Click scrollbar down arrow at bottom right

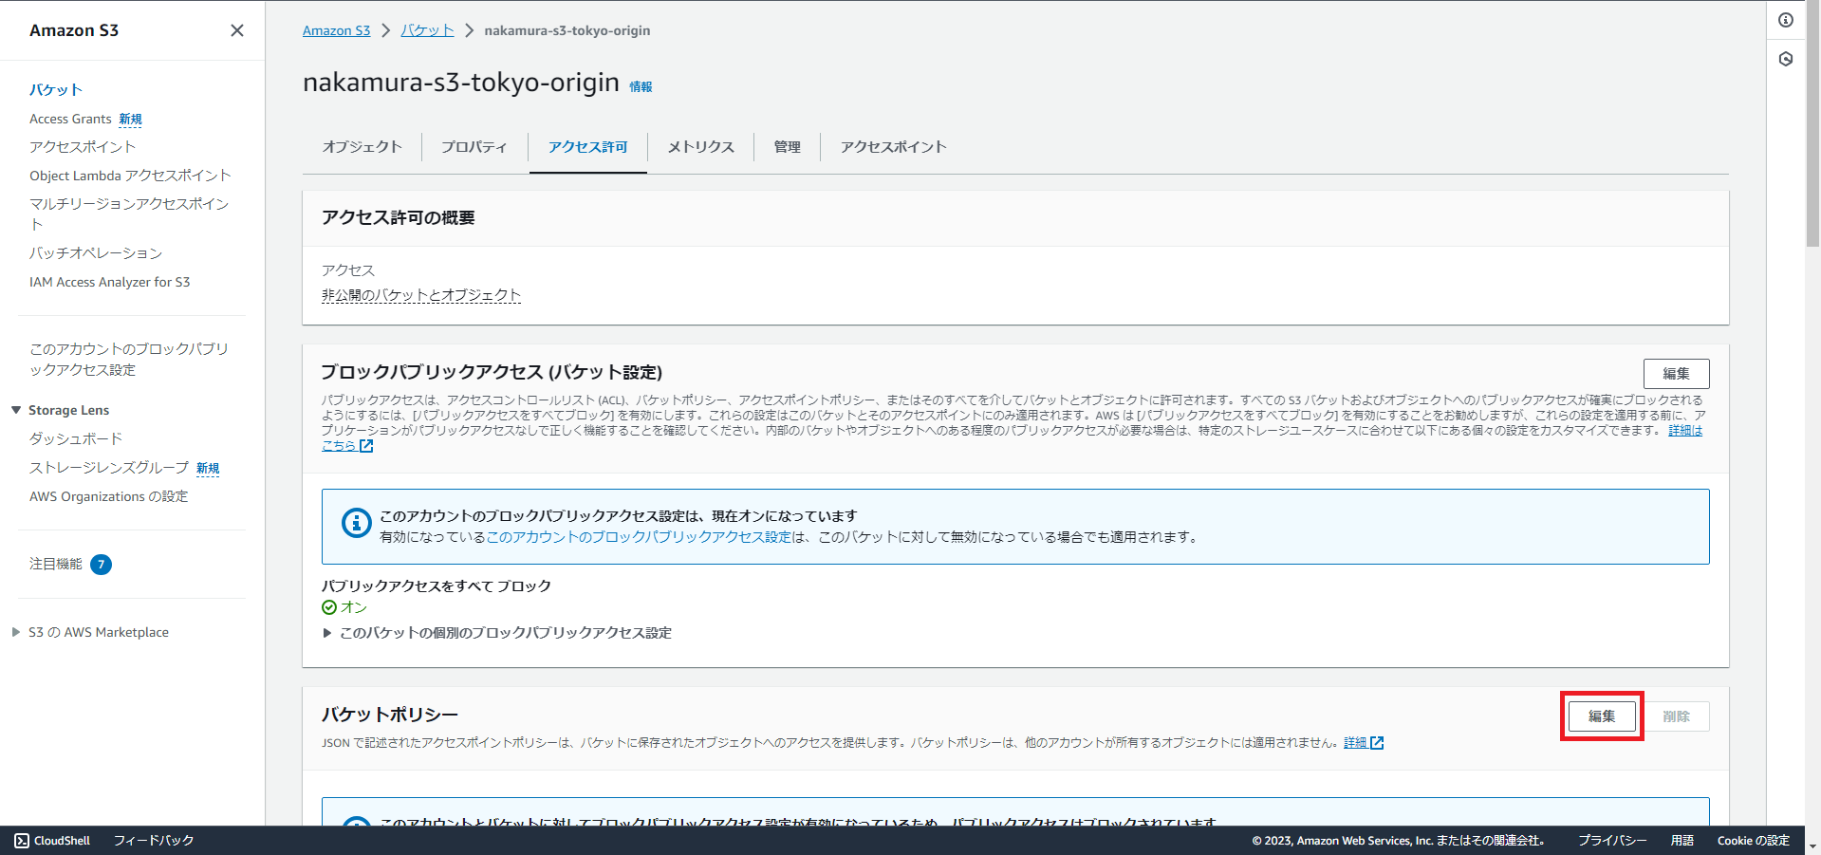click(x=1812, y=846)
